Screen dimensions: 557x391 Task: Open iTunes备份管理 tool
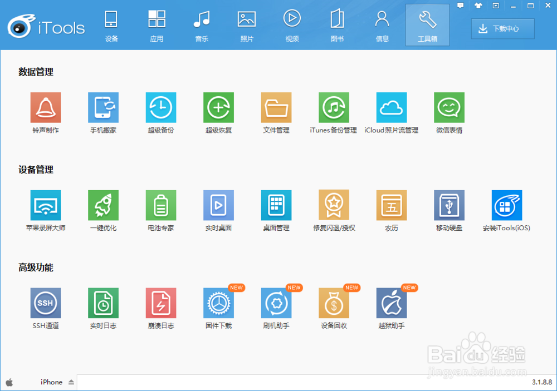[334, 107]
